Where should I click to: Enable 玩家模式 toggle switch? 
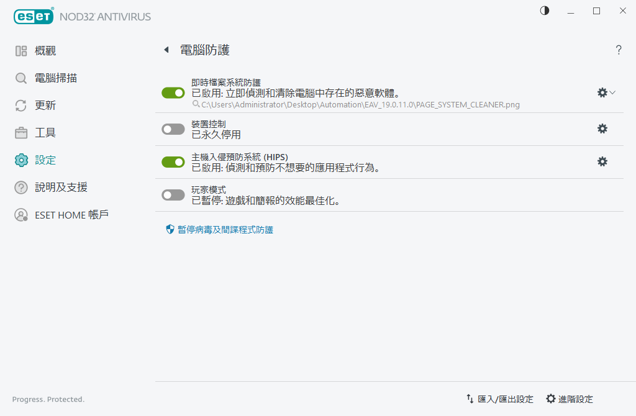[x=173, y=195]
